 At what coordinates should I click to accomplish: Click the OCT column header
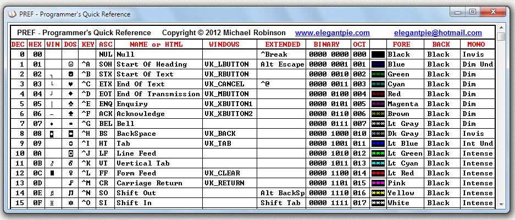pos(361,45)
